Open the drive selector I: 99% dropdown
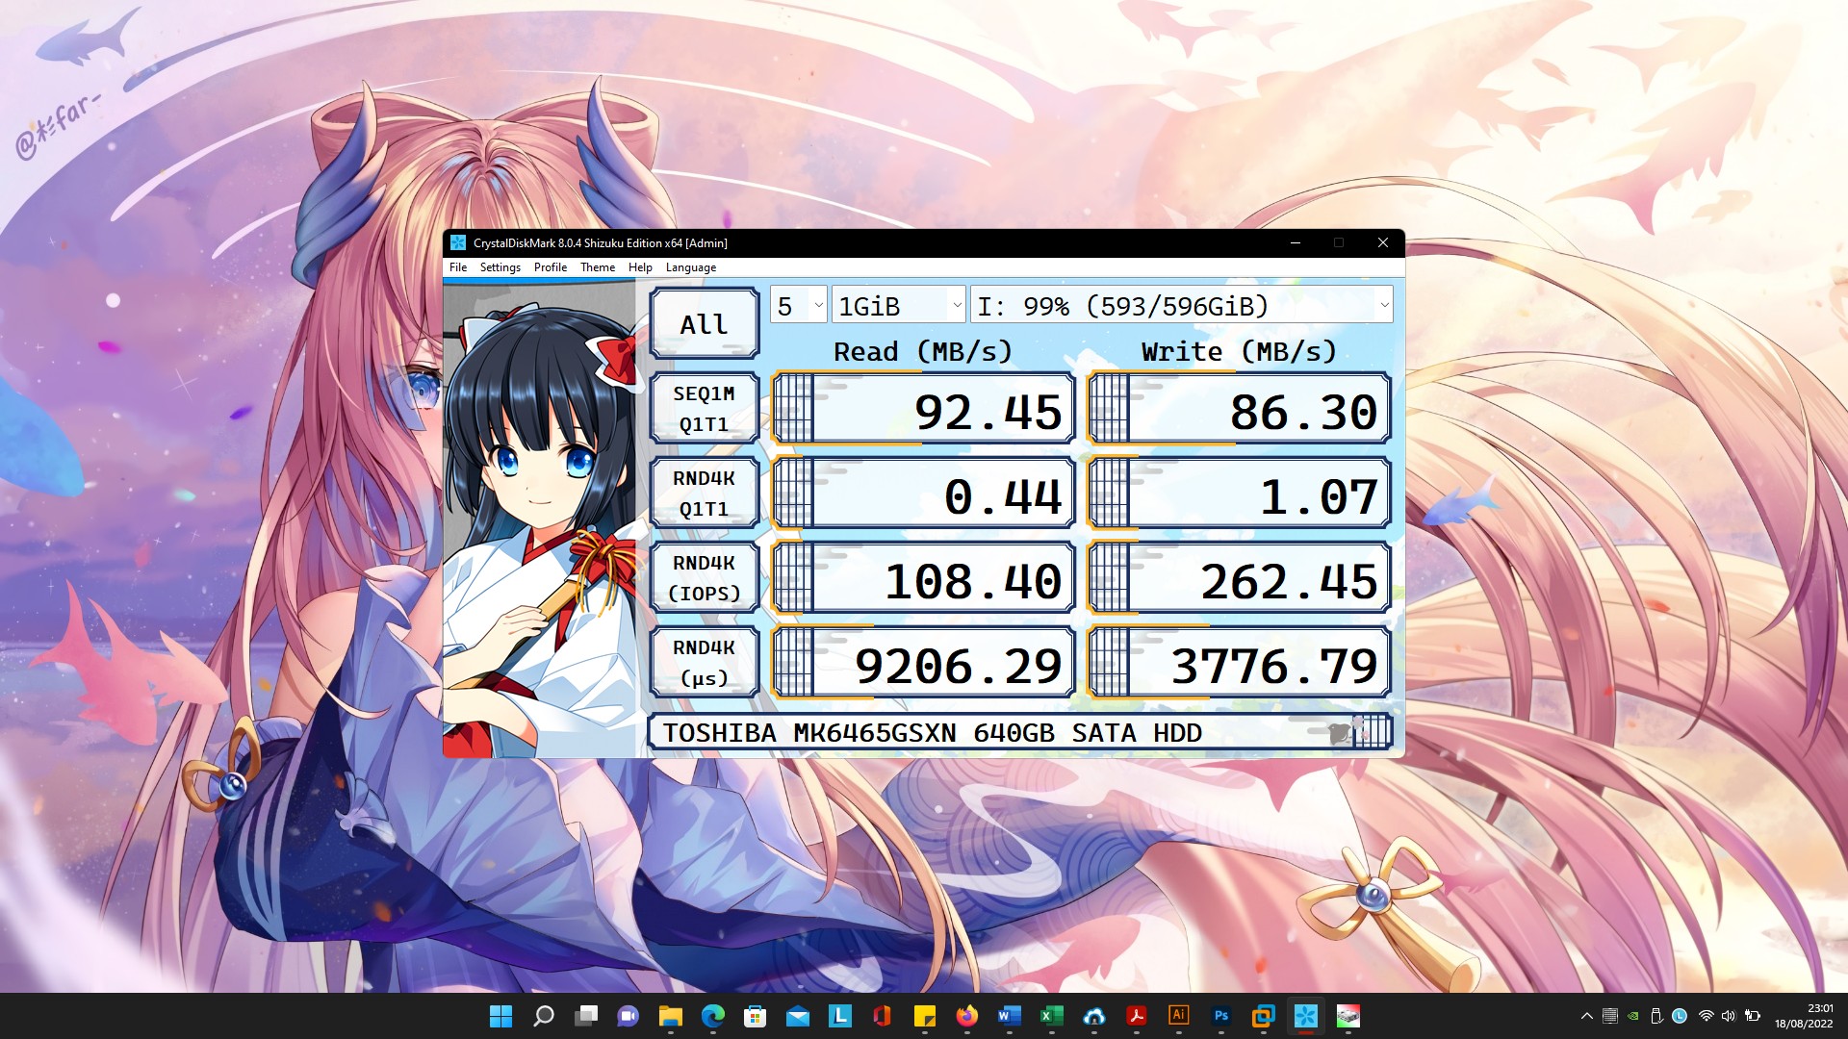Viewport: 1848px width, 1039px height. coord(1182,306)
